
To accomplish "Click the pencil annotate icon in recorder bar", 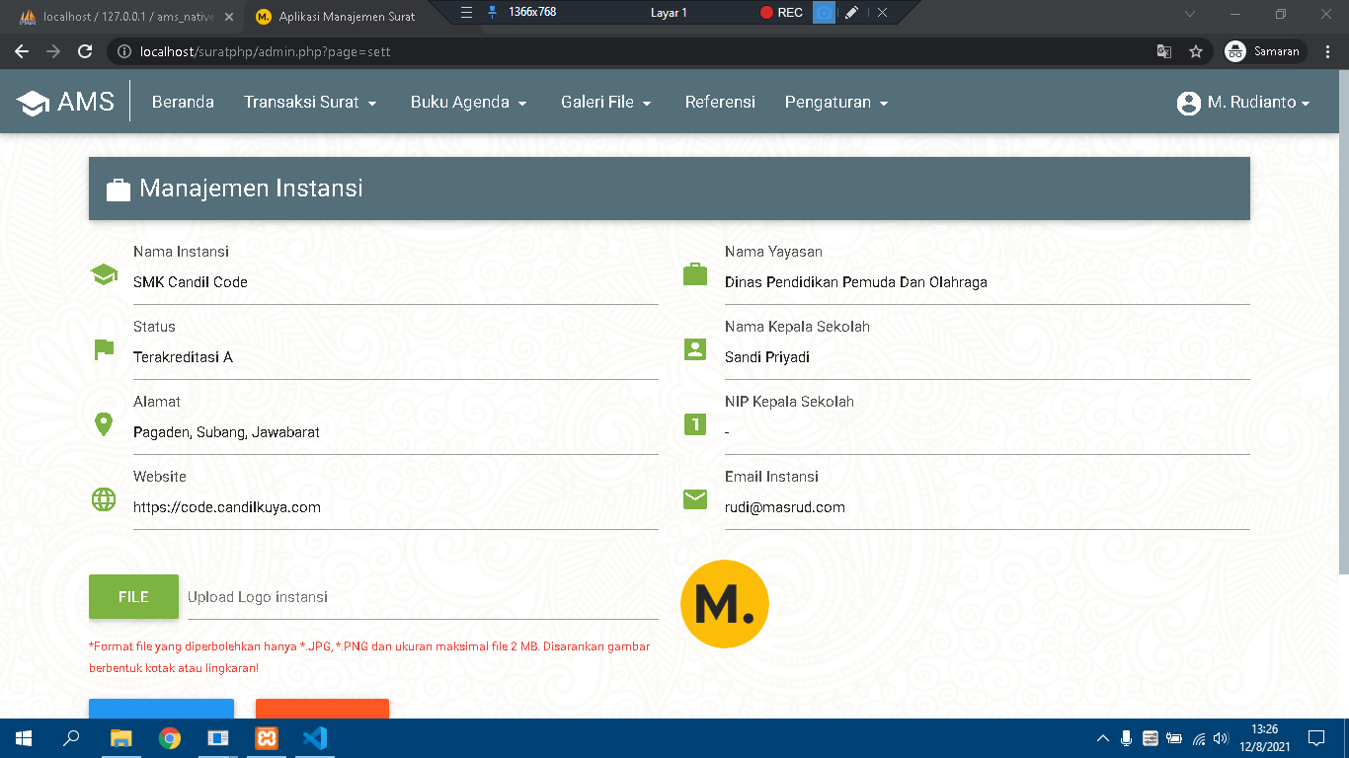I will point(851,13).
